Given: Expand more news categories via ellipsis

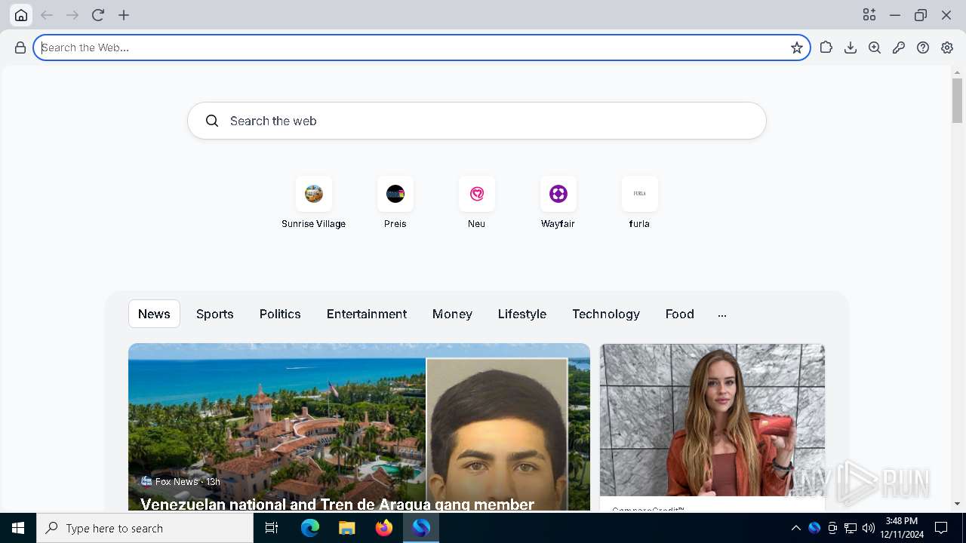Looking at the screenshot, I should click(x=722, y=314).
